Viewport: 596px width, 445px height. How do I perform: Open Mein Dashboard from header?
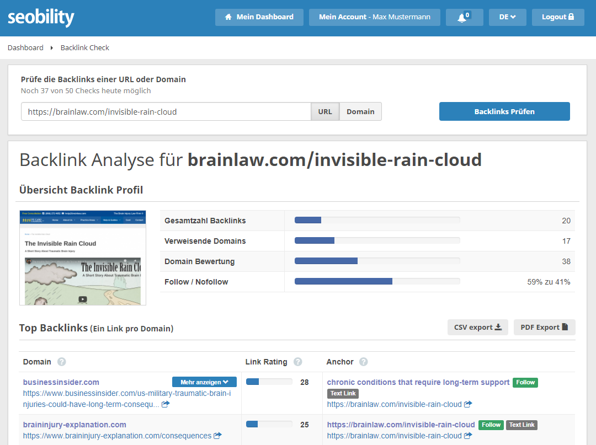point(259,17)
